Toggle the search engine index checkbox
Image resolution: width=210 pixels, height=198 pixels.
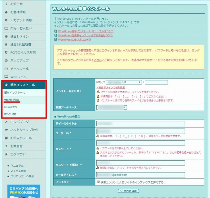98,182
